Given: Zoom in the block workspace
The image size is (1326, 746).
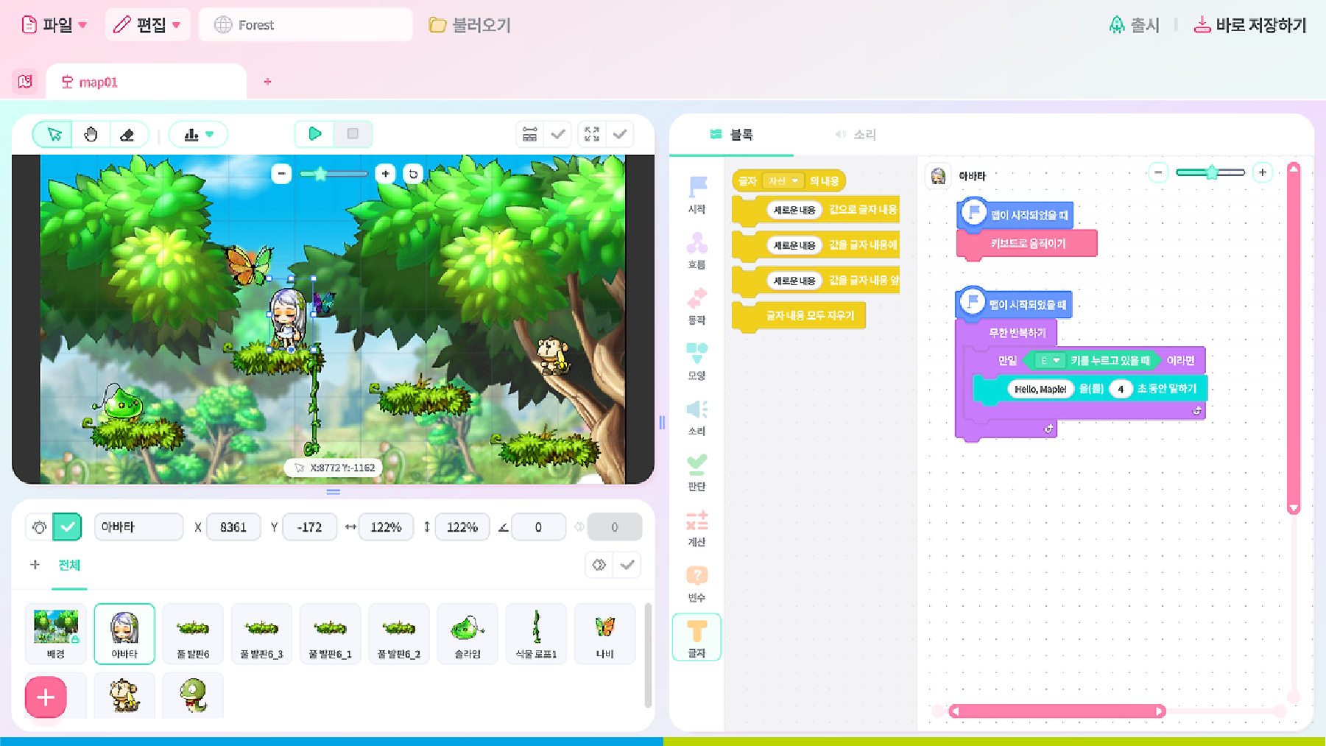Looking at the screenshot, I should (1262, 172).
